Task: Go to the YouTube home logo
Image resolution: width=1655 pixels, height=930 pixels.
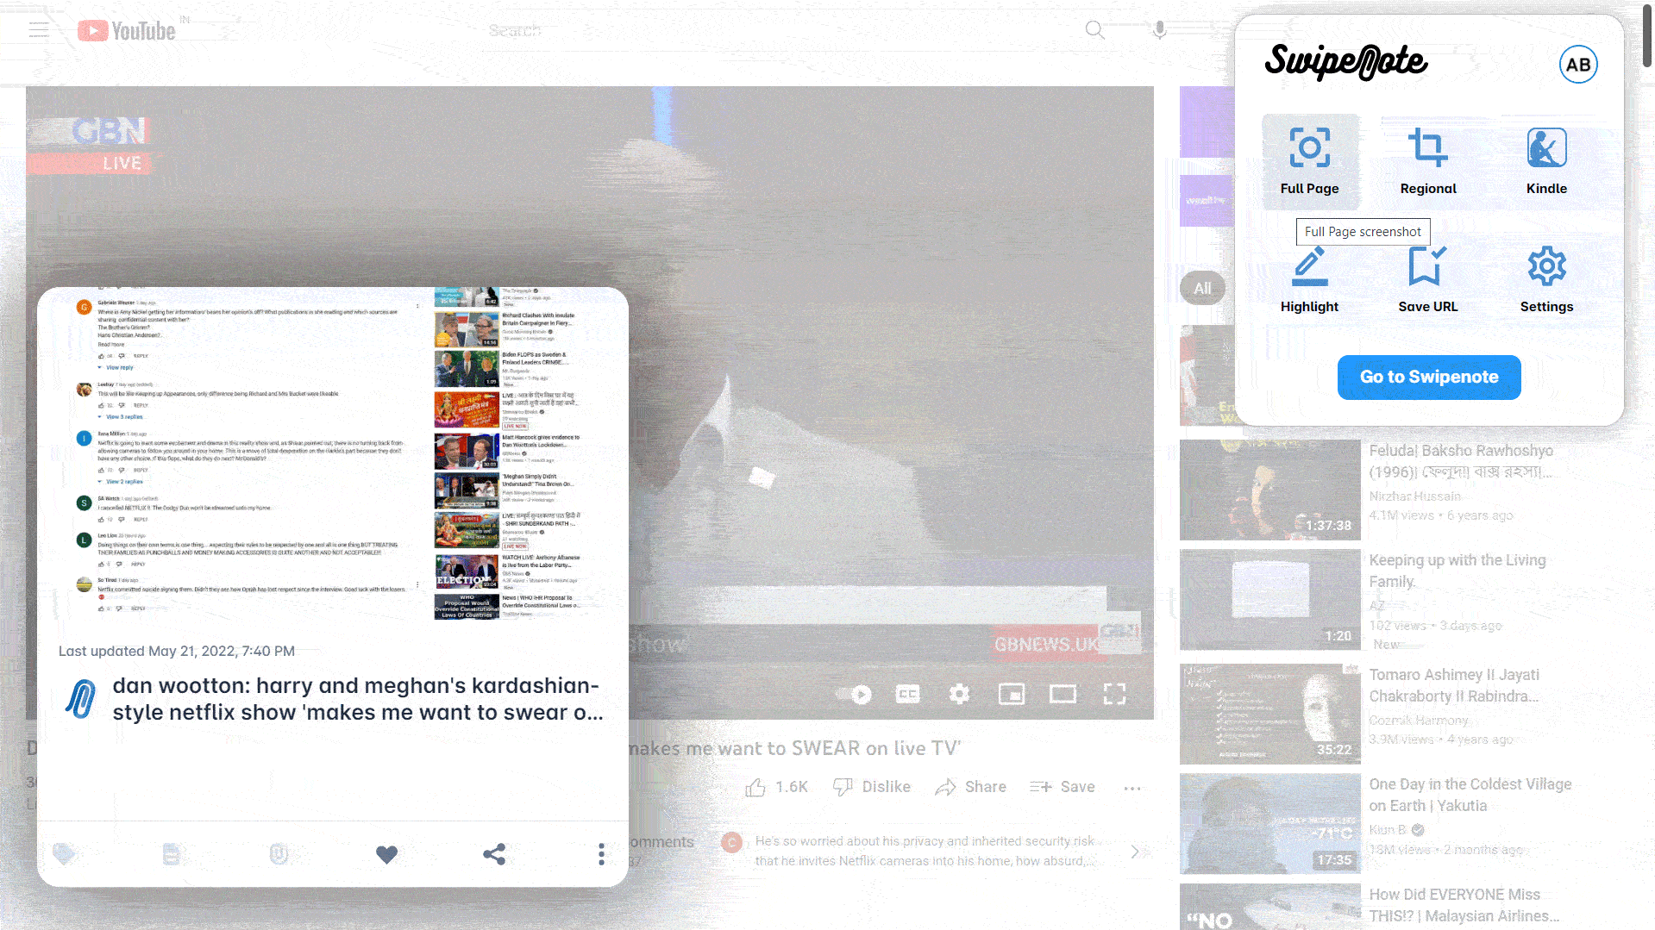Action: [127, 31]
